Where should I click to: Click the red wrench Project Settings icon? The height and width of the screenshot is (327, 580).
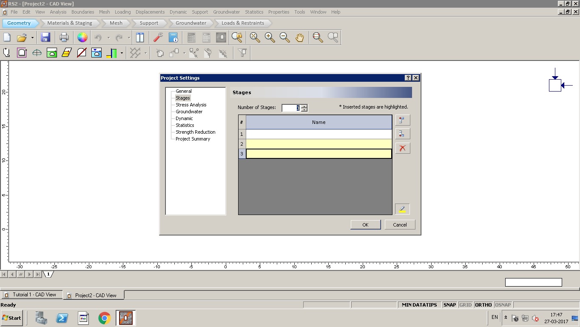[x=158, y=37]
